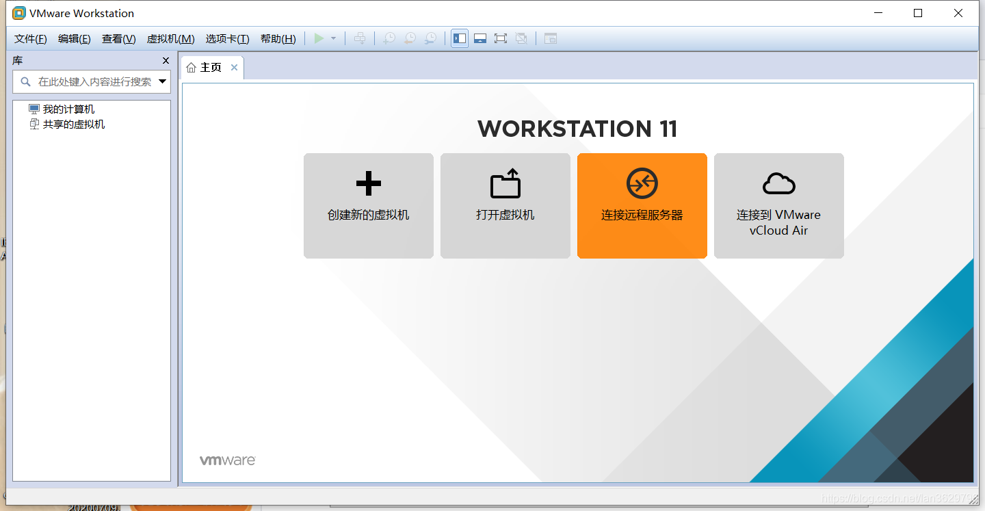
Task: Close the 库 library panel
Action: (x=166, y=61)
